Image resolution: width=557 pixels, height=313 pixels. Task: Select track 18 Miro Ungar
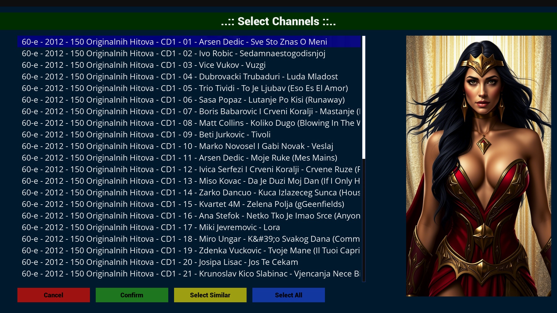pos(189,239)
